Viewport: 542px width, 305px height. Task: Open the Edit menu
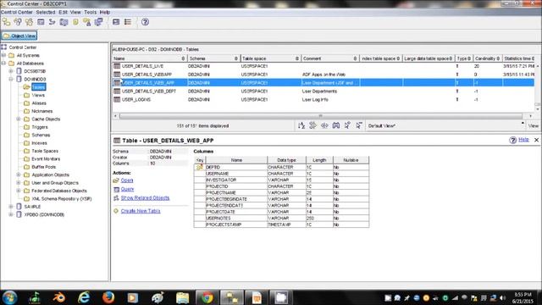[x=63, y=12]
